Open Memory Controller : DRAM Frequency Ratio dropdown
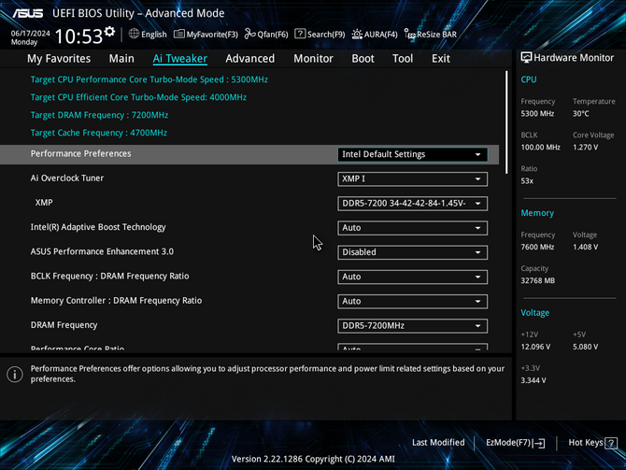The width and height of the screenshot is (626, 470). click(x=412, y=302)
